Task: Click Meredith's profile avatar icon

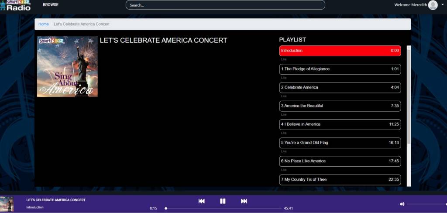Action: tap(433, 5)
